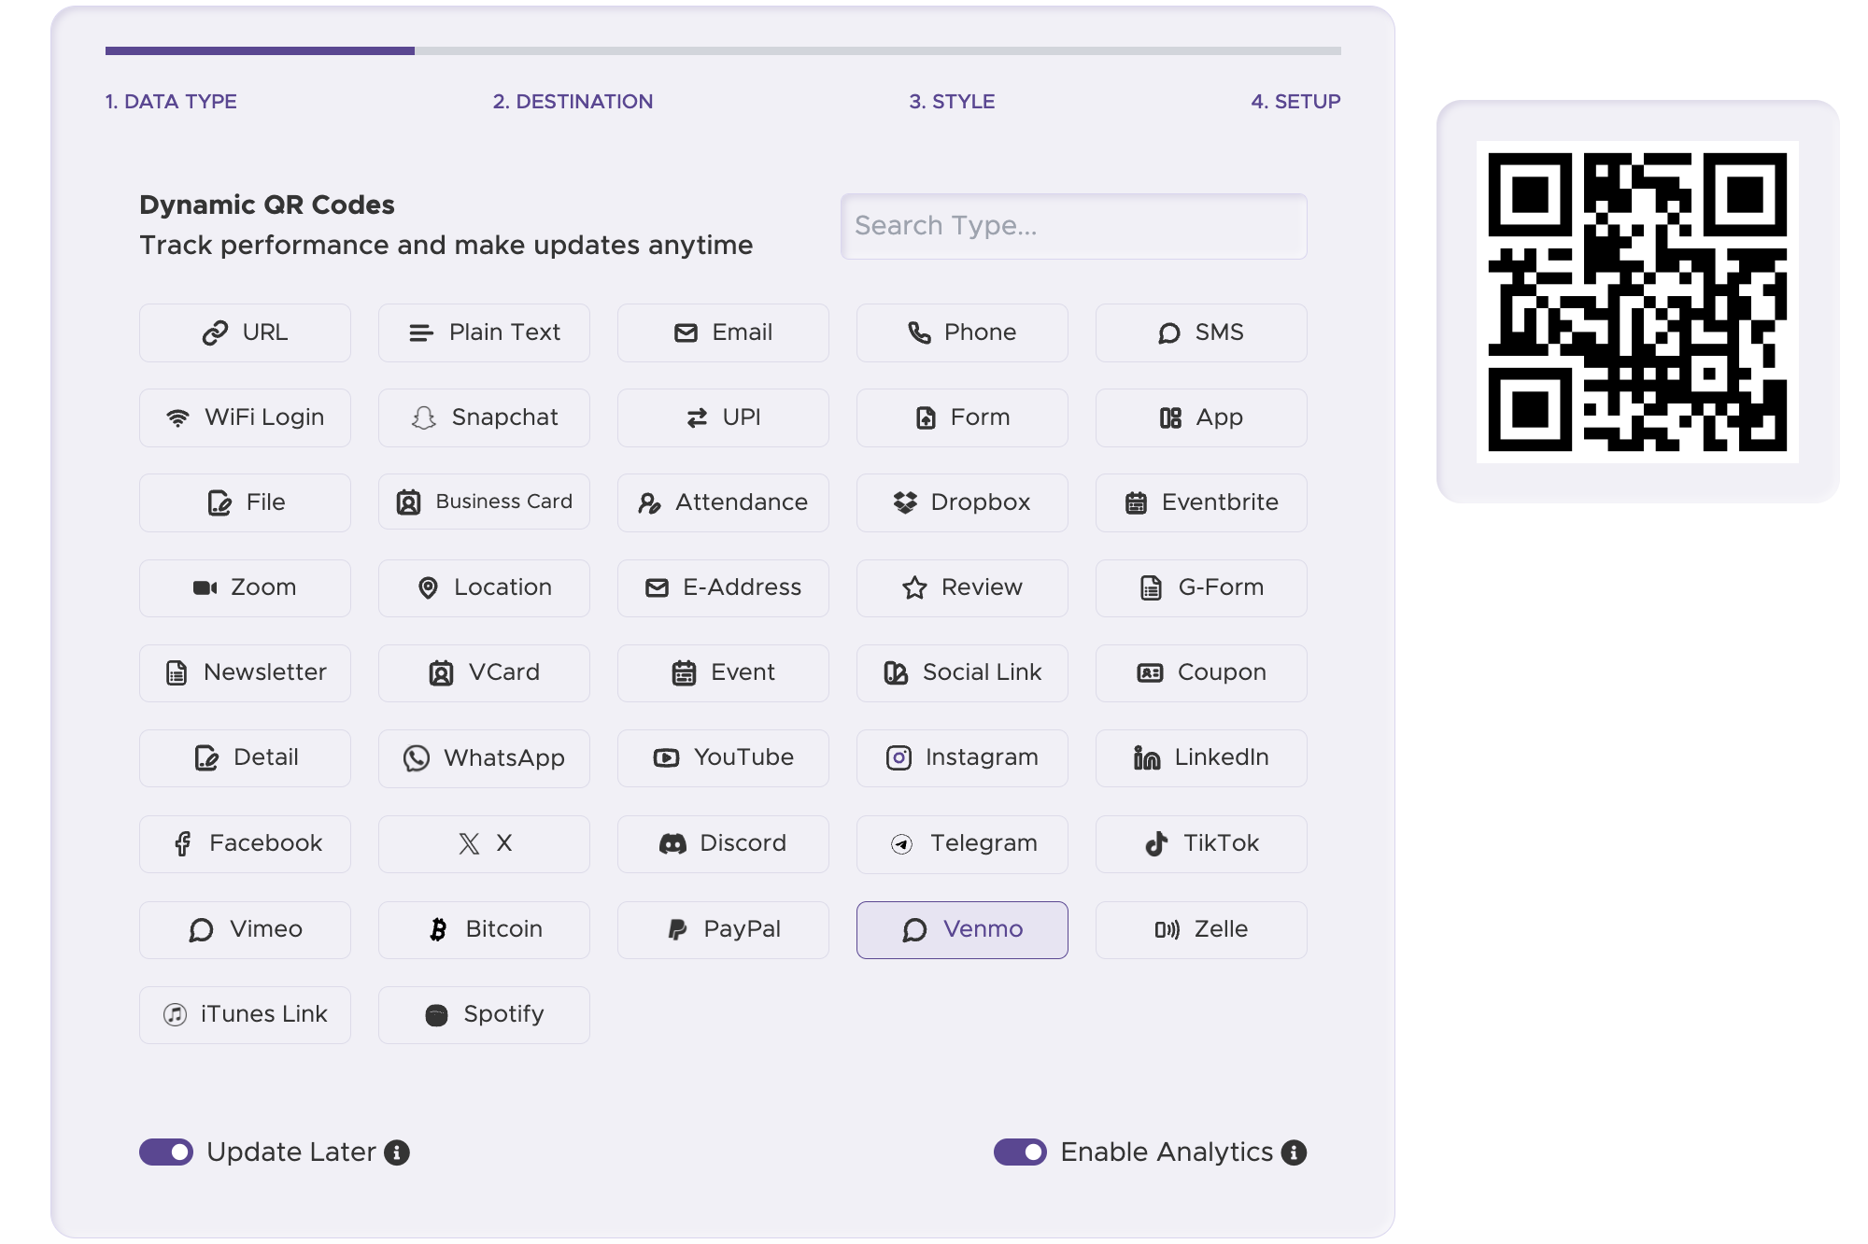Pick the WhatsApp data type
1868x1244 pixels.
484,757
